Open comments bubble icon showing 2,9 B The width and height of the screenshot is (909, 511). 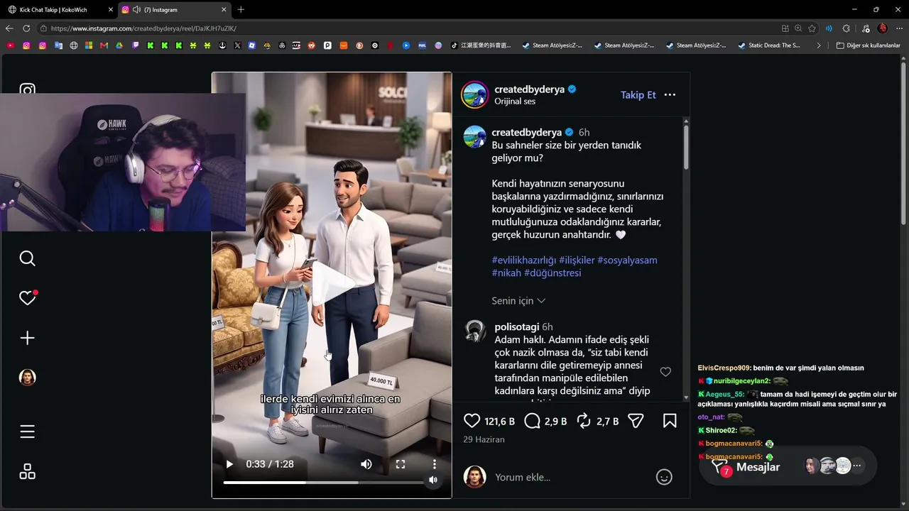click(532, 421)
